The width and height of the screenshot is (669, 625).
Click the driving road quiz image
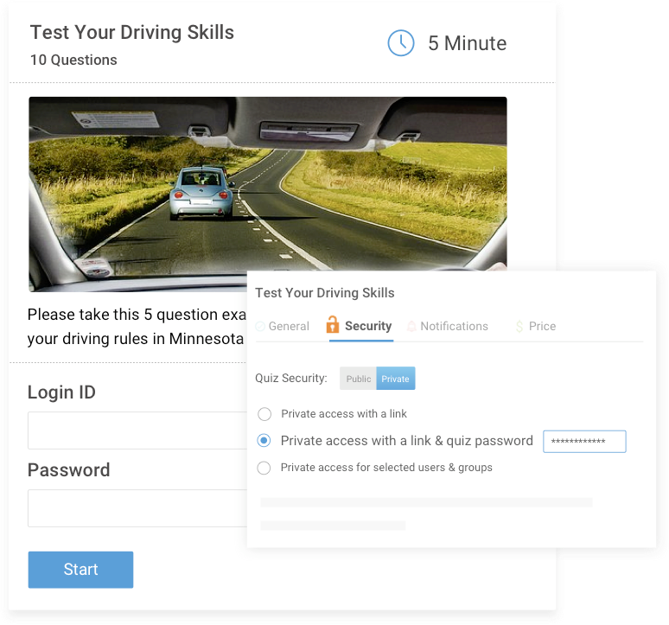268,183
